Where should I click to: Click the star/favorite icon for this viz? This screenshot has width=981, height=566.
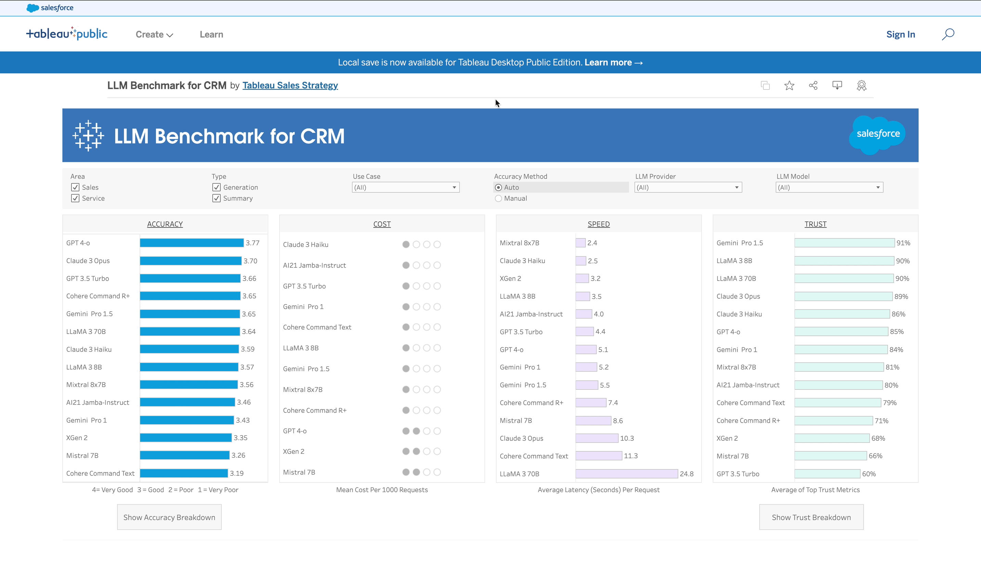pyautogui.click(x=790, y=86)
